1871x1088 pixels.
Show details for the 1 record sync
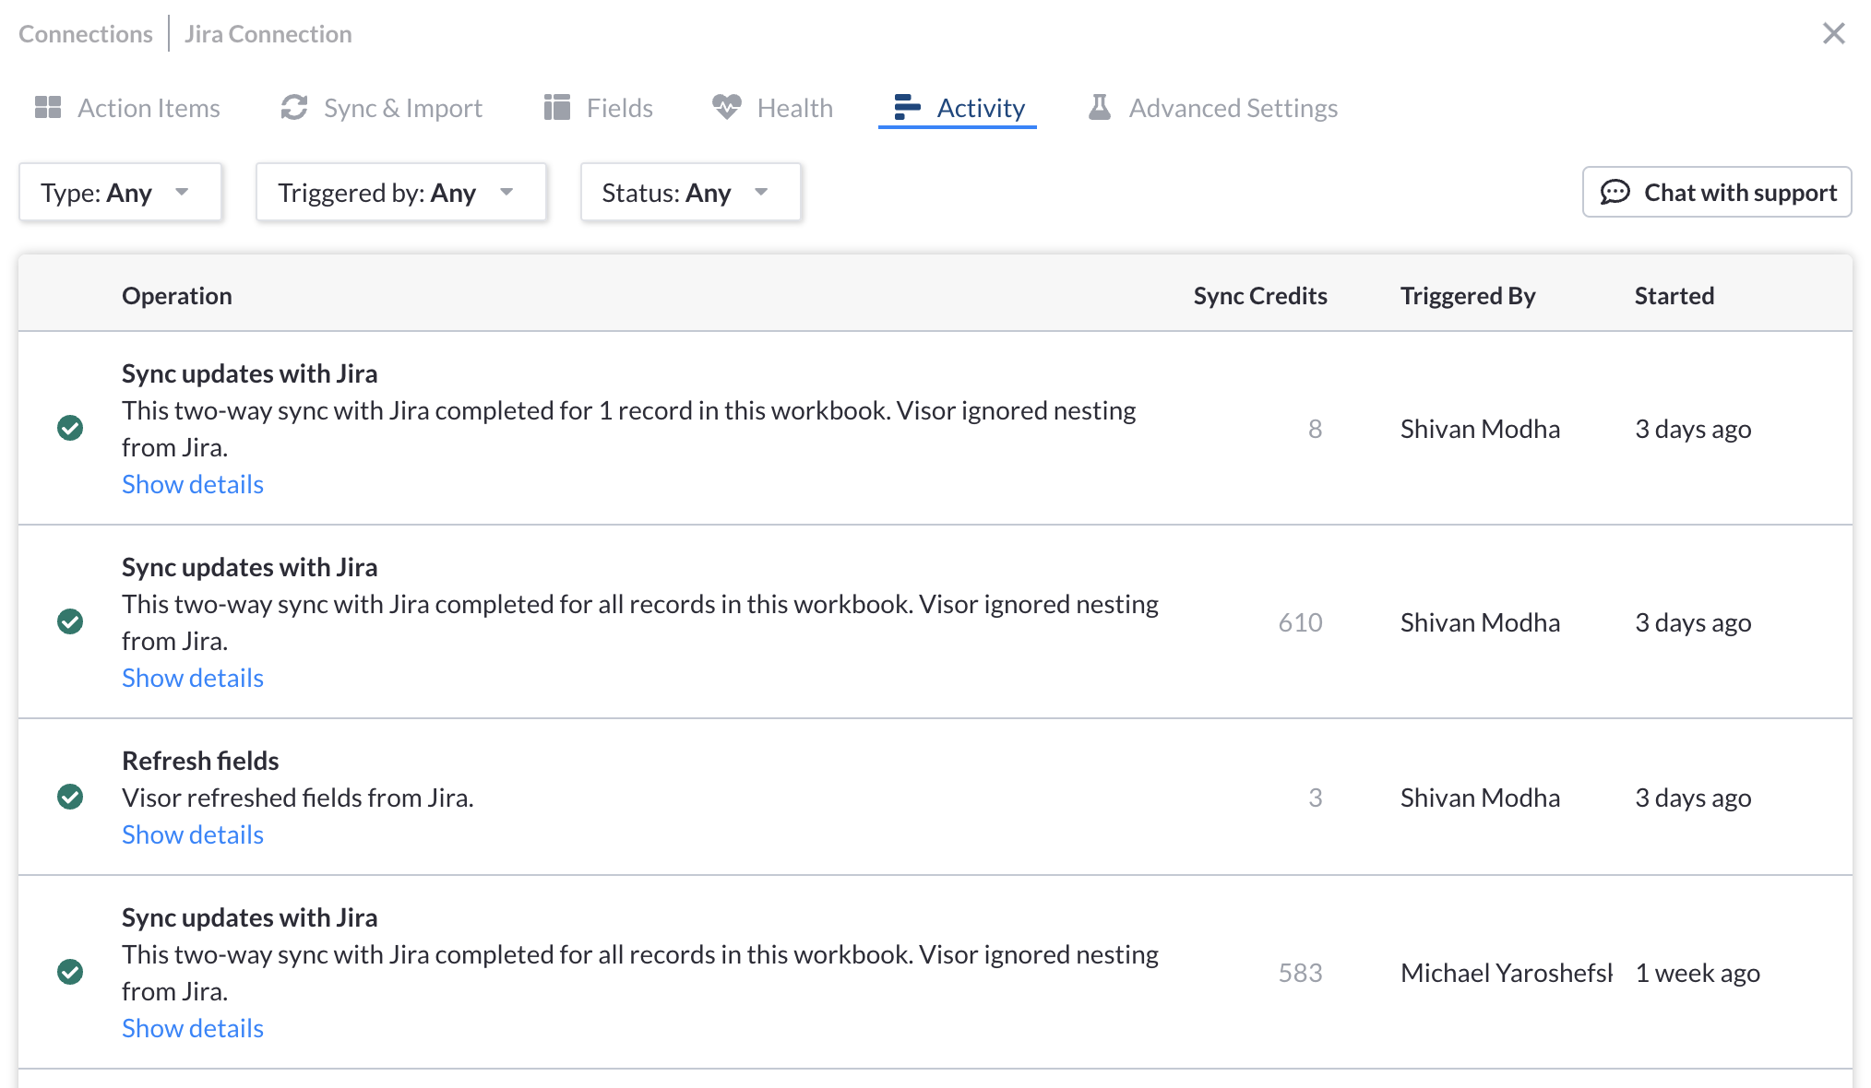coord(193,484)
